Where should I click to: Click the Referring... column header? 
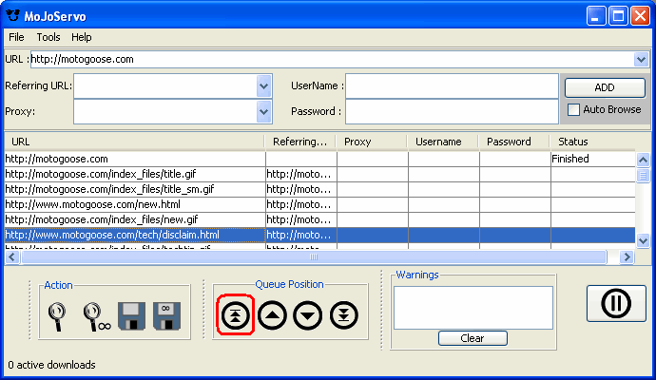[x=300, y=142]
